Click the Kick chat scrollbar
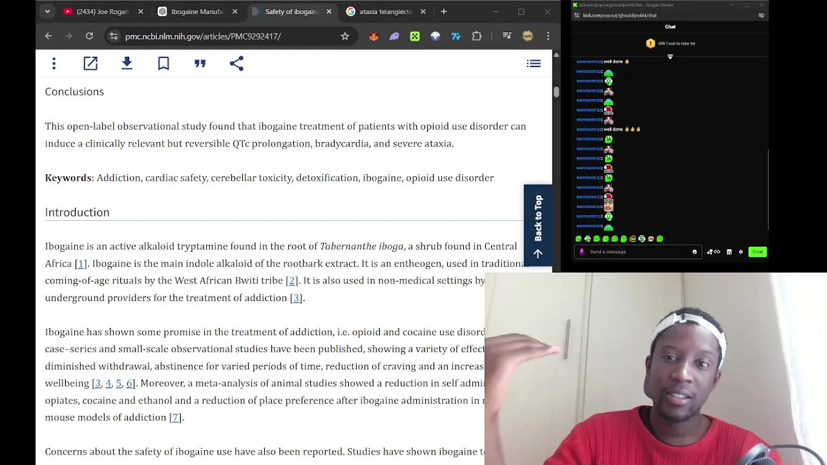This screenshot has width=827, height=465. click(x=768, y=189)
